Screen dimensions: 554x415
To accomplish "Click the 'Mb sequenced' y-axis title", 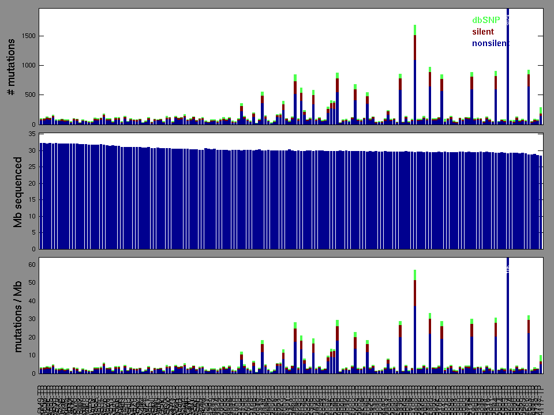I will pyautogui.click(x=18, y=193).
